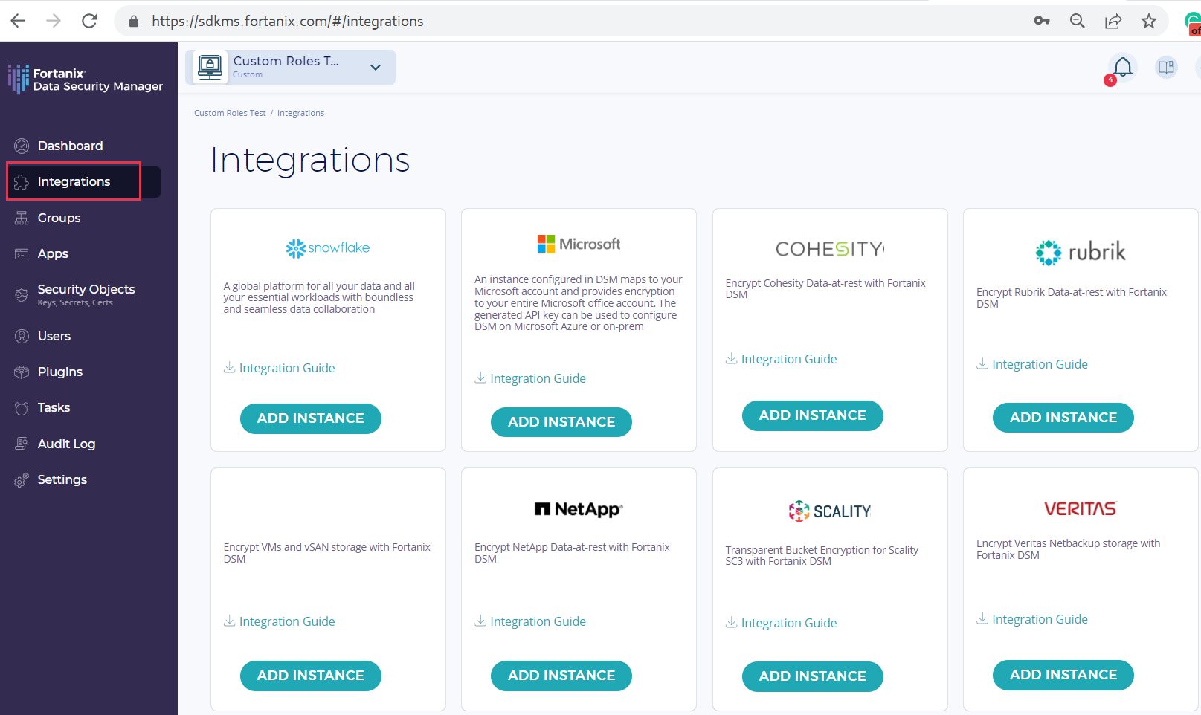Screen dimensions: 1201x715
Task: Click the password key icon in address bar
Action: coord(1041,21)
